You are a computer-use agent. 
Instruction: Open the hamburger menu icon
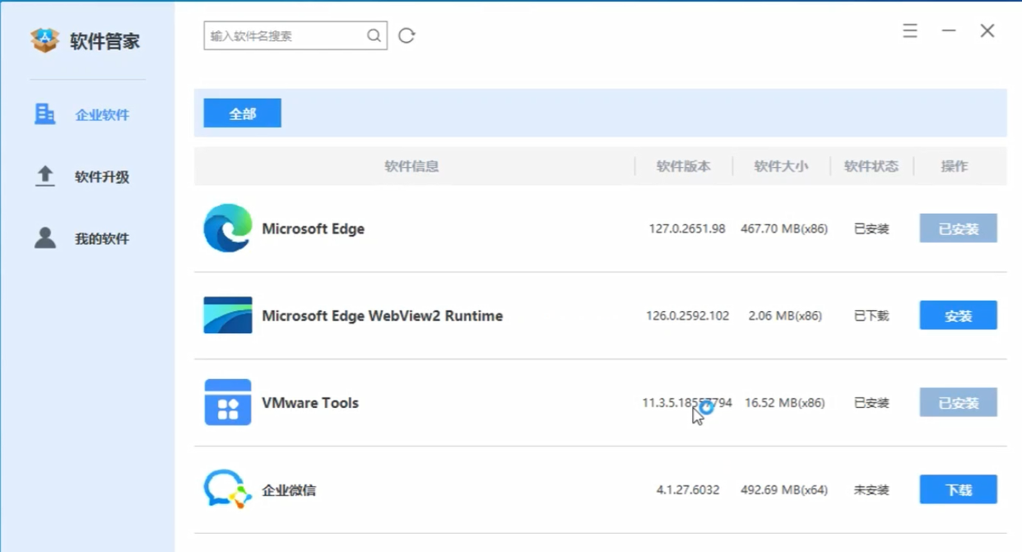pyautogui.click(x=910, y=31)
